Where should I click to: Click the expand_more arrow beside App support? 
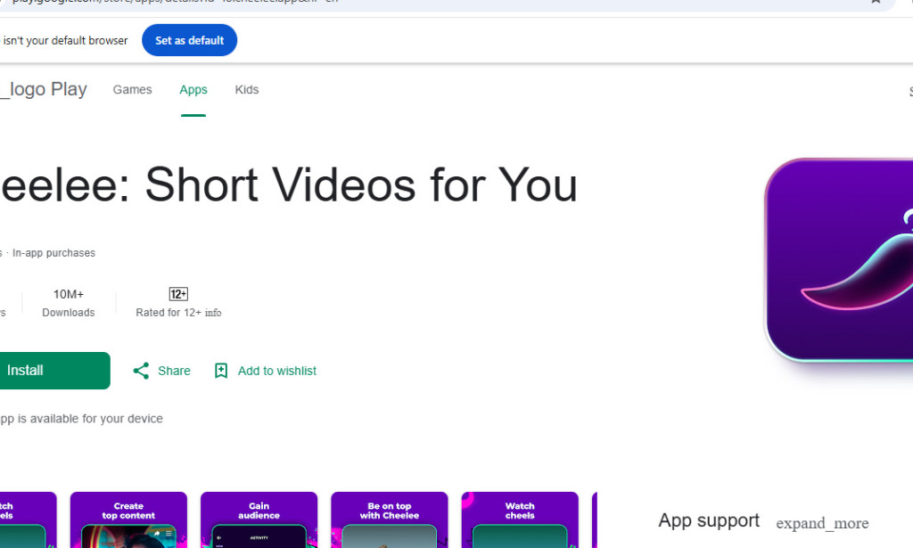(822, 522)
